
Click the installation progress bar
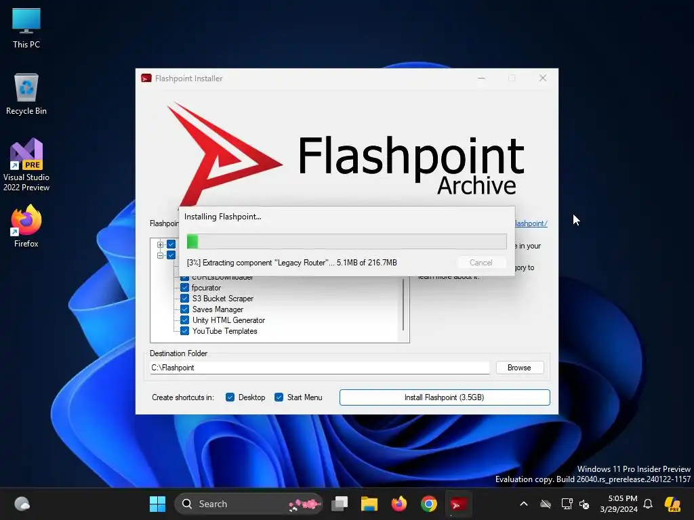[346, 242]
